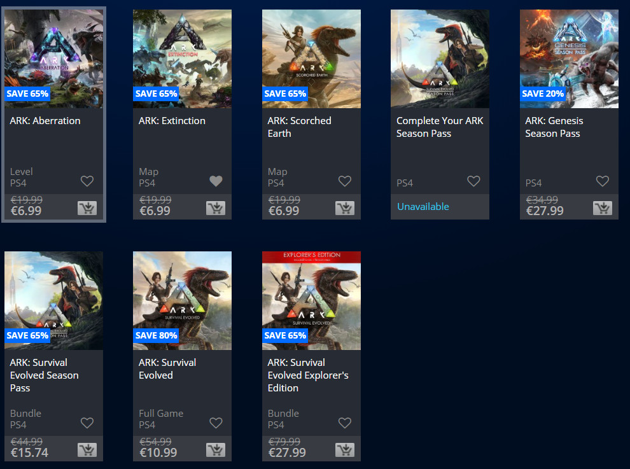
Task: Add ARK: Scorched Earth to cart
Action: pos(345,208)
